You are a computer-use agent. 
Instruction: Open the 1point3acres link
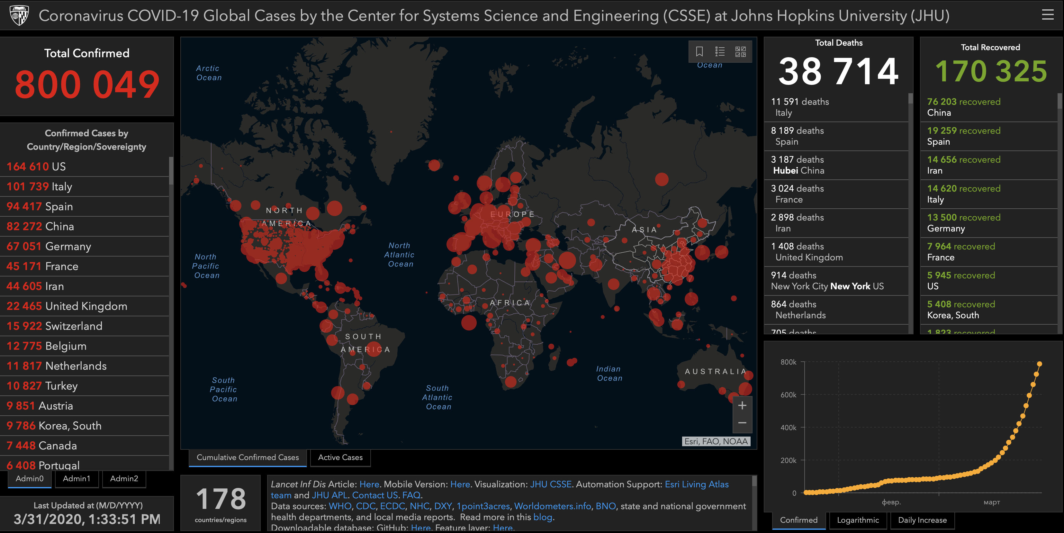coord(483,506)
